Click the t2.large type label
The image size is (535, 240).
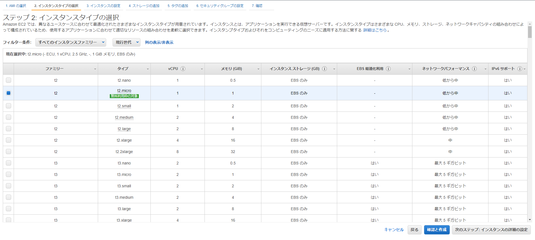click(124, 129)
